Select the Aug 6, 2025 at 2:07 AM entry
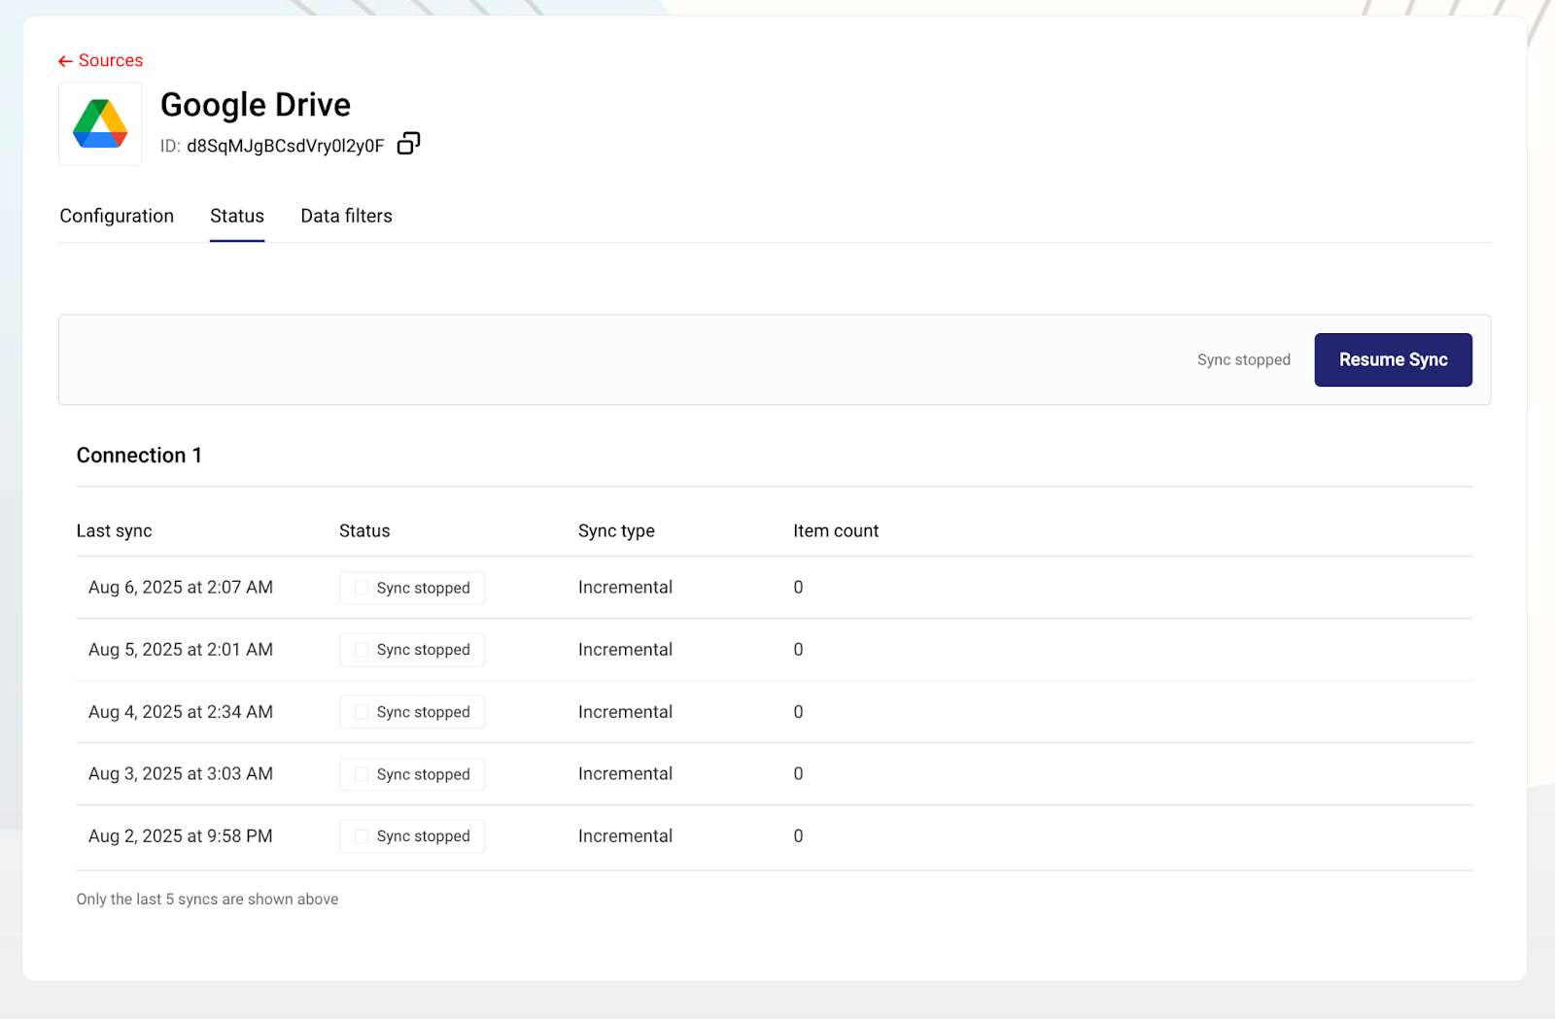Screen dimensions: 1555x1019 (x=181, y=587)
